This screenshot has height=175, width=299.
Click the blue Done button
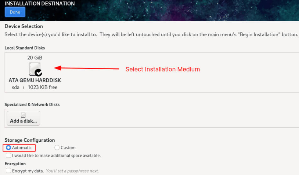pos(15,12)
